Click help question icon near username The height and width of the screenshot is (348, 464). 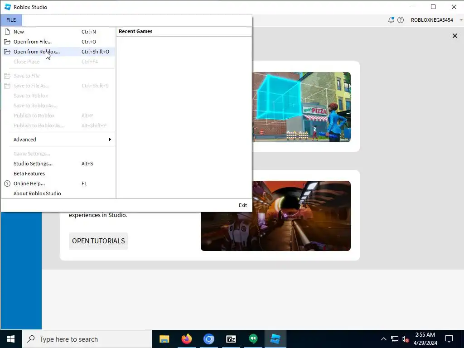401,20
